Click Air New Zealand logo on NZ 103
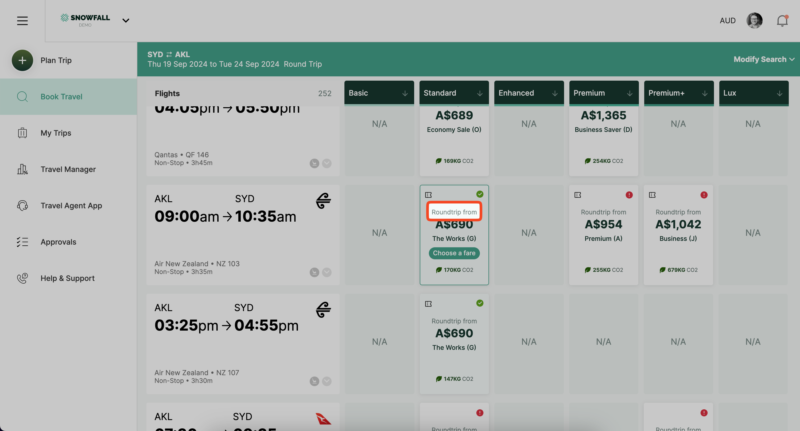Viewport: 800px width, 431px height. click(x=323, y=201)
